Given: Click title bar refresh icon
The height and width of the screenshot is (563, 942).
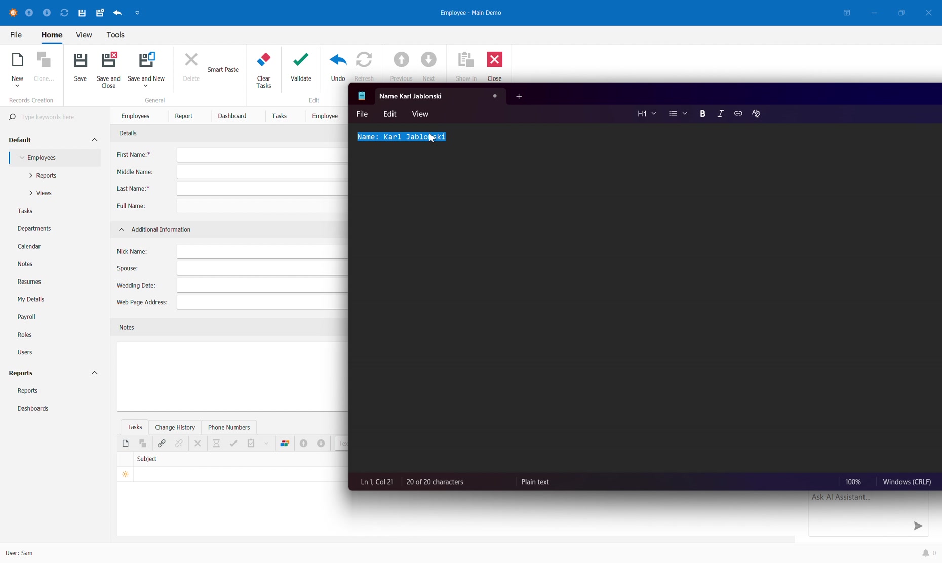Looking at the screenshot, I should click(x=64, y=13).
